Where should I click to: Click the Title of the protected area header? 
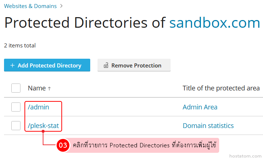(221, 88)
